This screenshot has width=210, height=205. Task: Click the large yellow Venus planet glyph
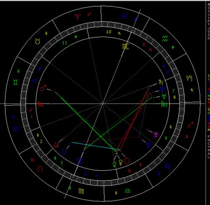pyautogui.click(x=121, y=162)
